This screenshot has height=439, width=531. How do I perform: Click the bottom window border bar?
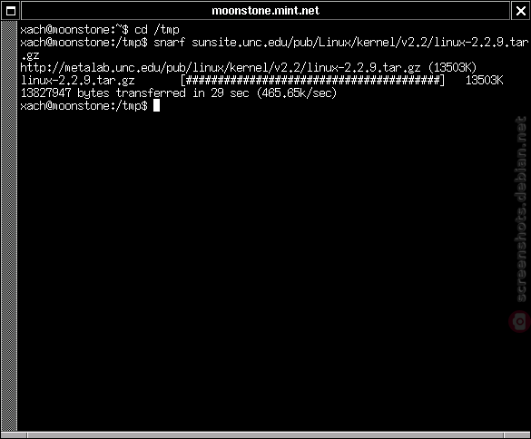(265, 435)
